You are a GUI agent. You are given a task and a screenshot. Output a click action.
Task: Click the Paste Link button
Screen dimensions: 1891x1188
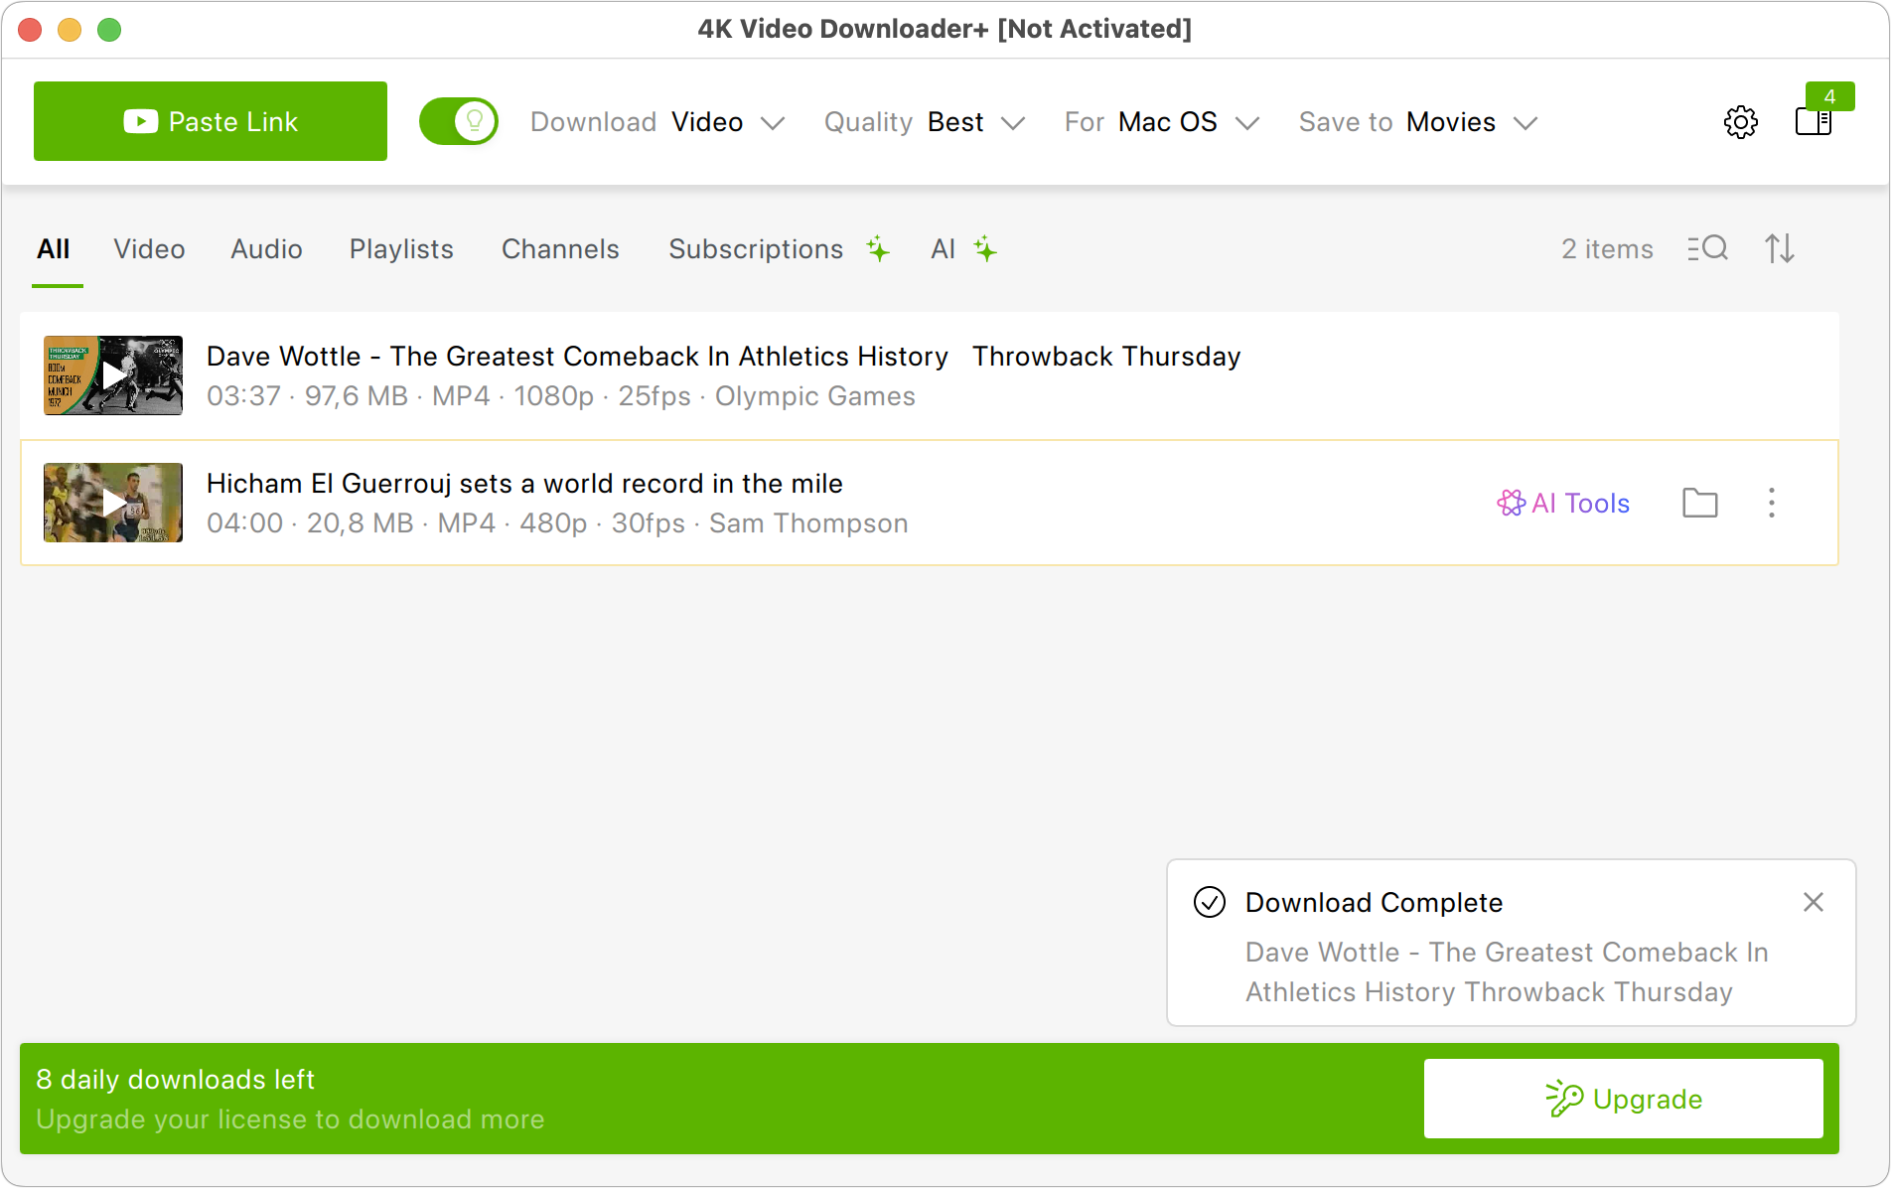[x=211, y=121]
